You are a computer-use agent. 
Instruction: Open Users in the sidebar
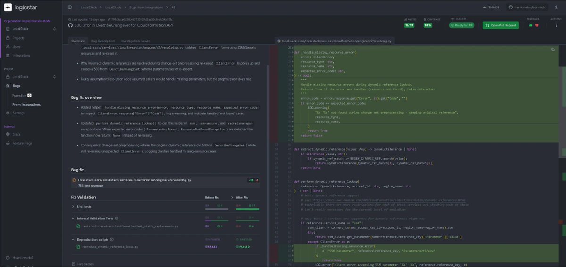[x=17, y=47]
